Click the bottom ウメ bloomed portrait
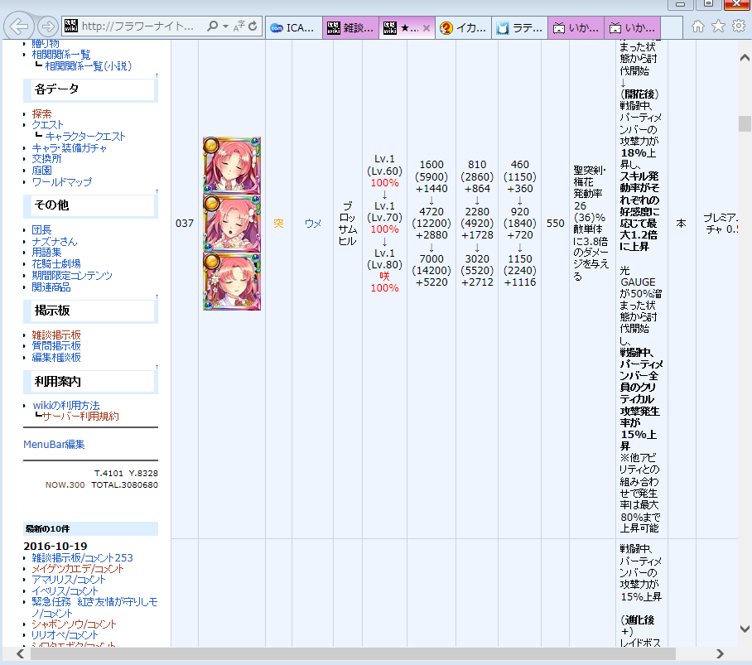752x665 pixels. click(x=232, y=282)
